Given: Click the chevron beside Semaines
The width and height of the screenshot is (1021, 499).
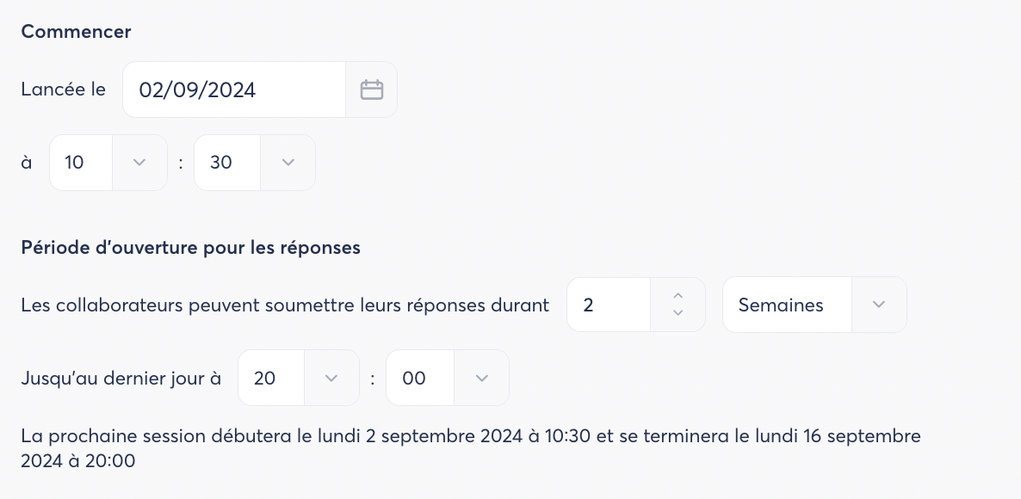Looking at the screenshot, I should [x=878, y=305].
